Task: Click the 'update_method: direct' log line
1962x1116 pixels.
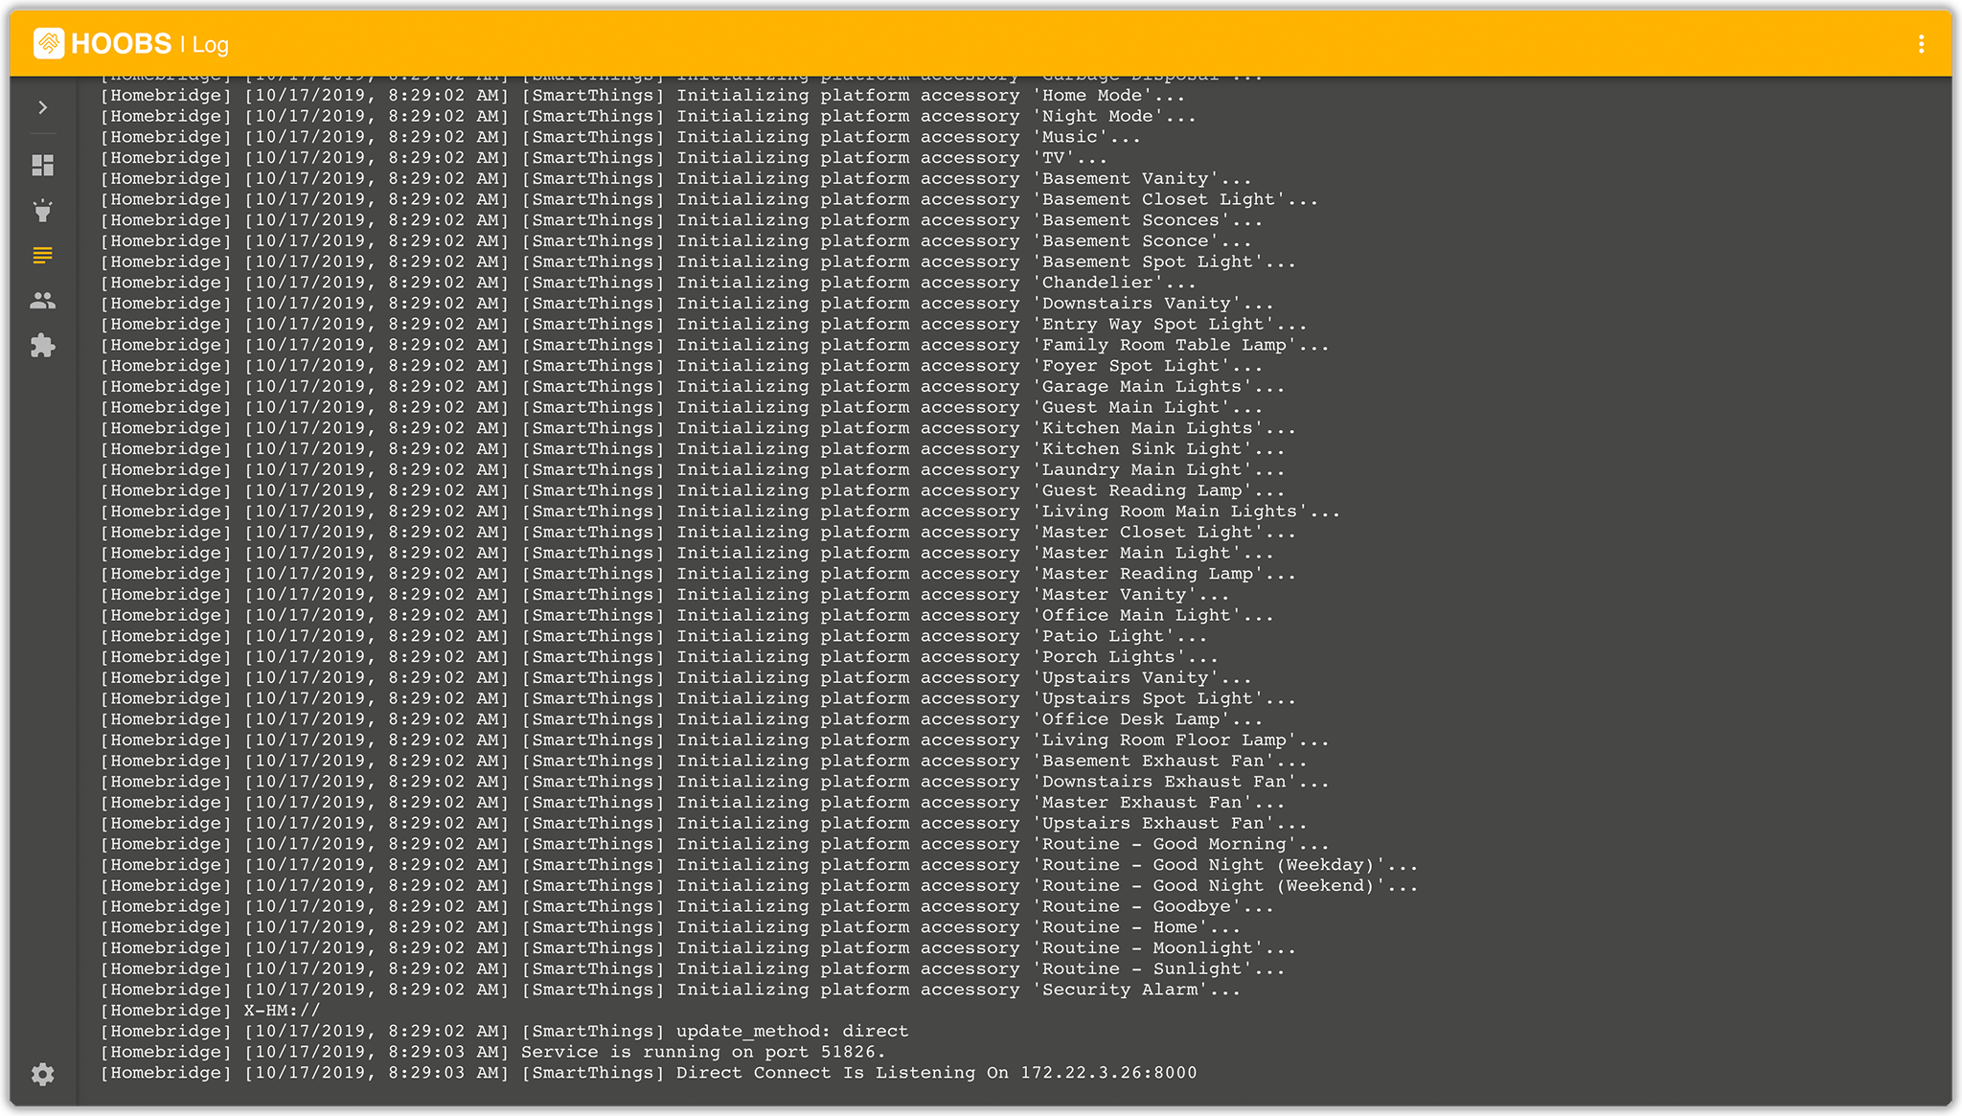Action: [x=505, y=1032]
